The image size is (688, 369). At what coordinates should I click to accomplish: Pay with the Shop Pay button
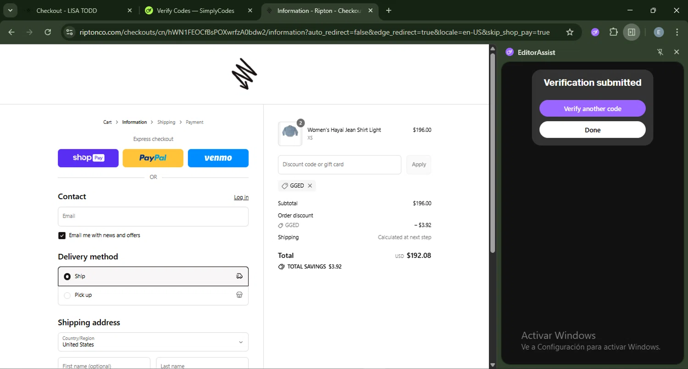[88, 158]
